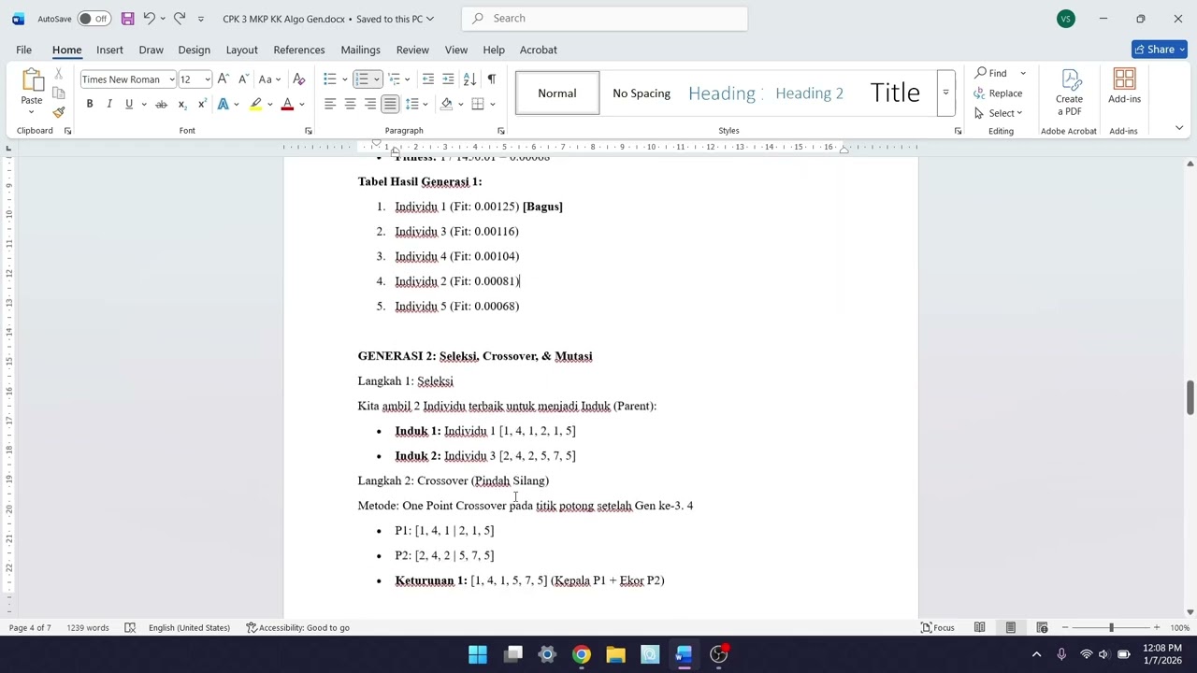Zoom out with the minus button

[1065, 627]
